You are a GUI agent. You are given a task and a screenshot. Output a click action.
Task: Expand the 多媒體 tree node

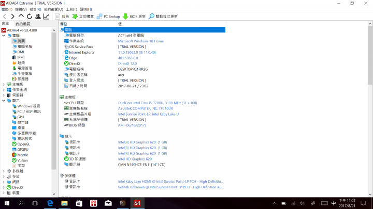tap(4, 171)
